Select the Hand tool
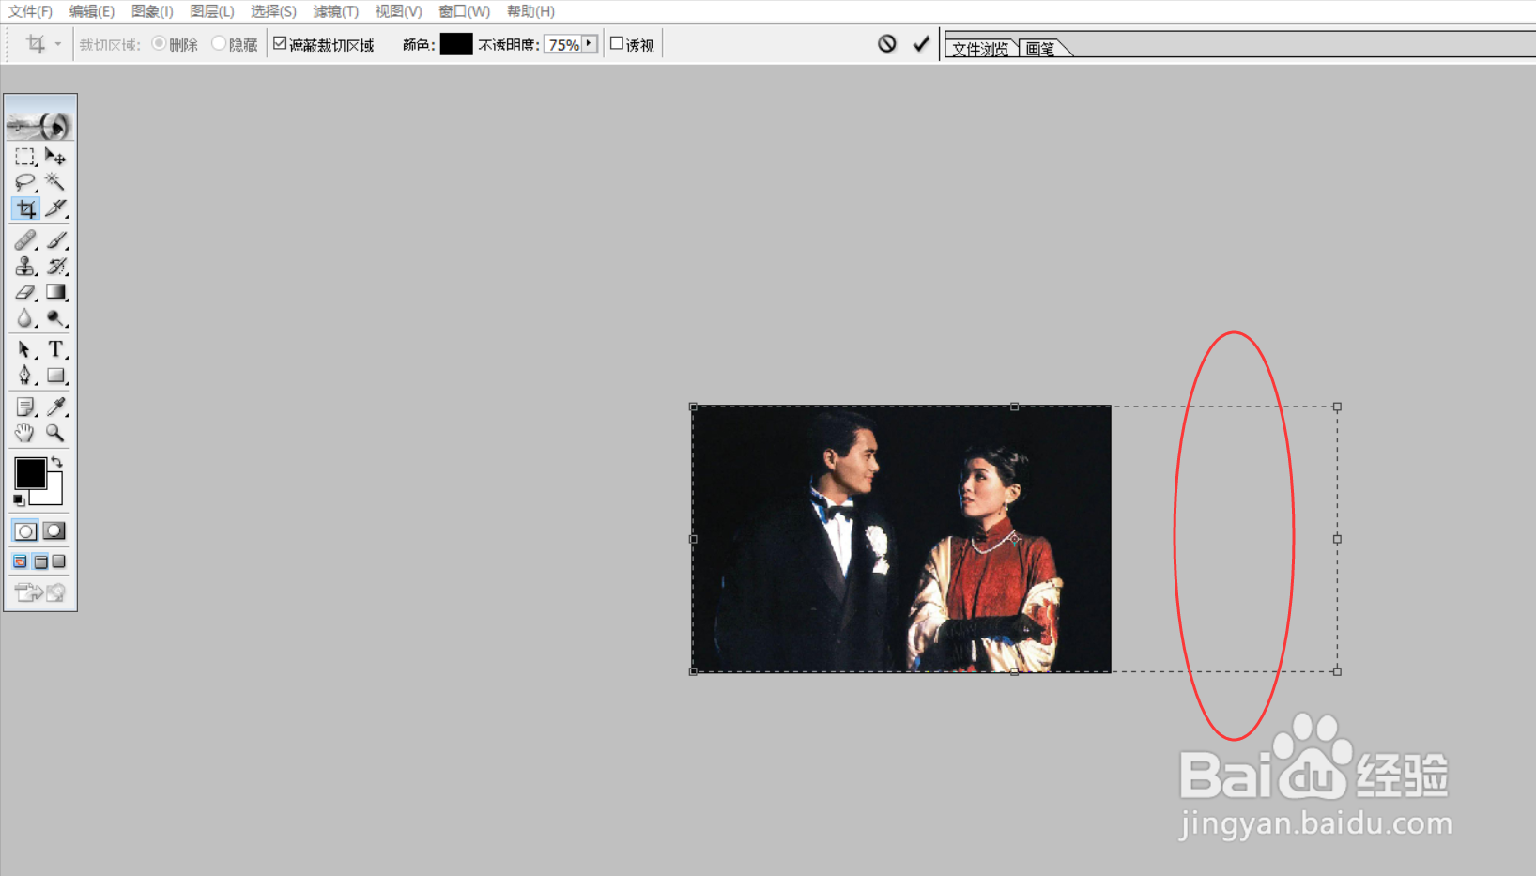The image size is (1536, 876). pyautogui.click(x=25, y=433)
